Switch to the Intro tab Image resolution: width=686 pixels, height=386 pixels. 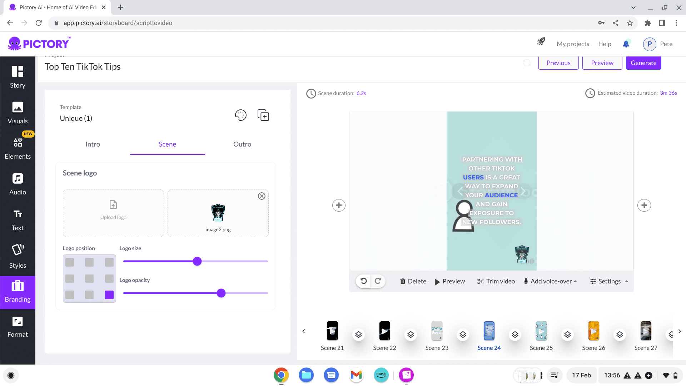pyautogui.click(x=93, y=144)
